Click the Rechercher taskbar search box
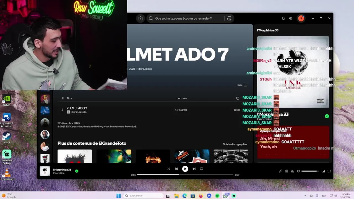 coord(143,196)
